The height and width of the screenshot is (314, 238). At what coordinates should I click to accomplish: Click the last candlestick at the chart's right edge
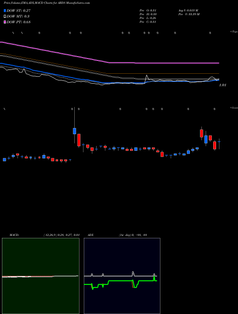219,142
